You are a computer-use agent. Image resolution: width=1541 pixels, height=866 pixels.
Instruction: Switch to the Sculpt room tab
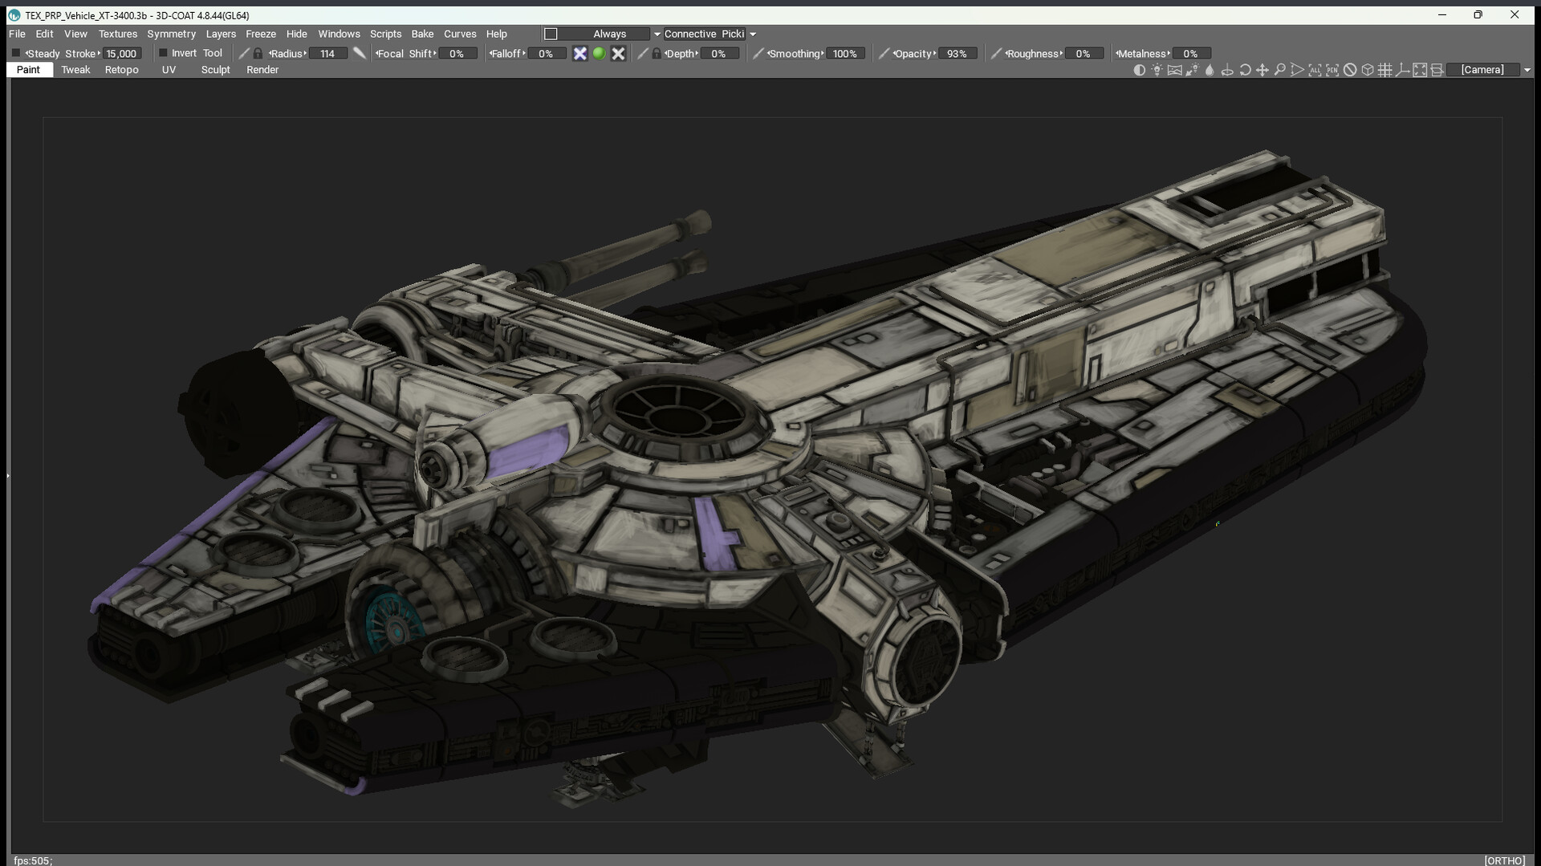[x=216, y=70]
